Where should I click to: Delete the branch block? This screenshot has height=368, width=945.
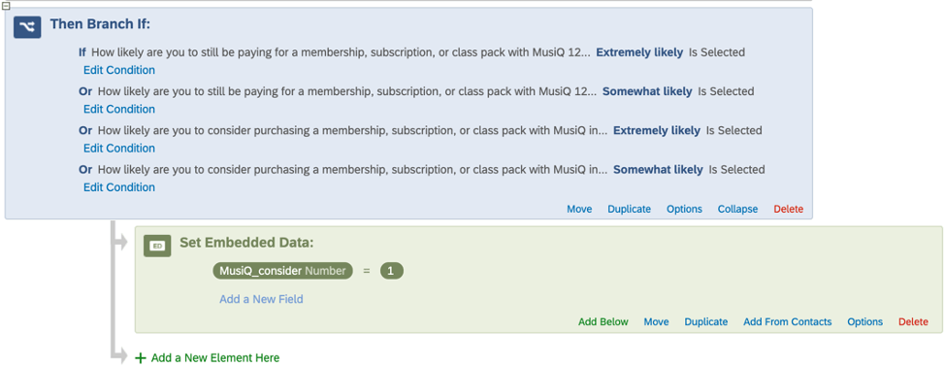coord(788,209)
